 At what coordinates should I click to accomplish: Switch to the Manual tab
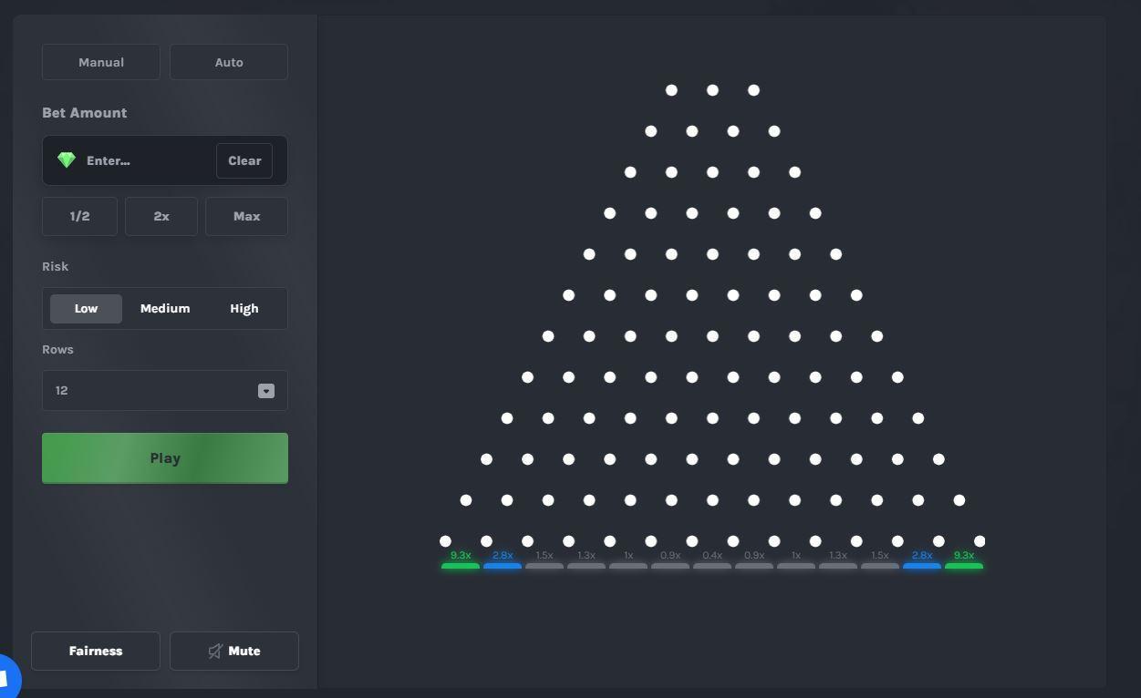[x=101, y=62]
